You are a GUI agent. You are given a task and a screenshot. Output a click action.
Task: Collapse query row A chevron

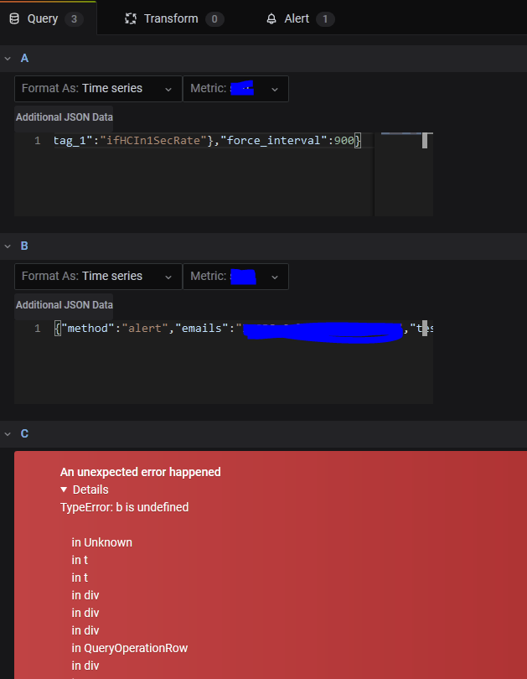(8, 58)
